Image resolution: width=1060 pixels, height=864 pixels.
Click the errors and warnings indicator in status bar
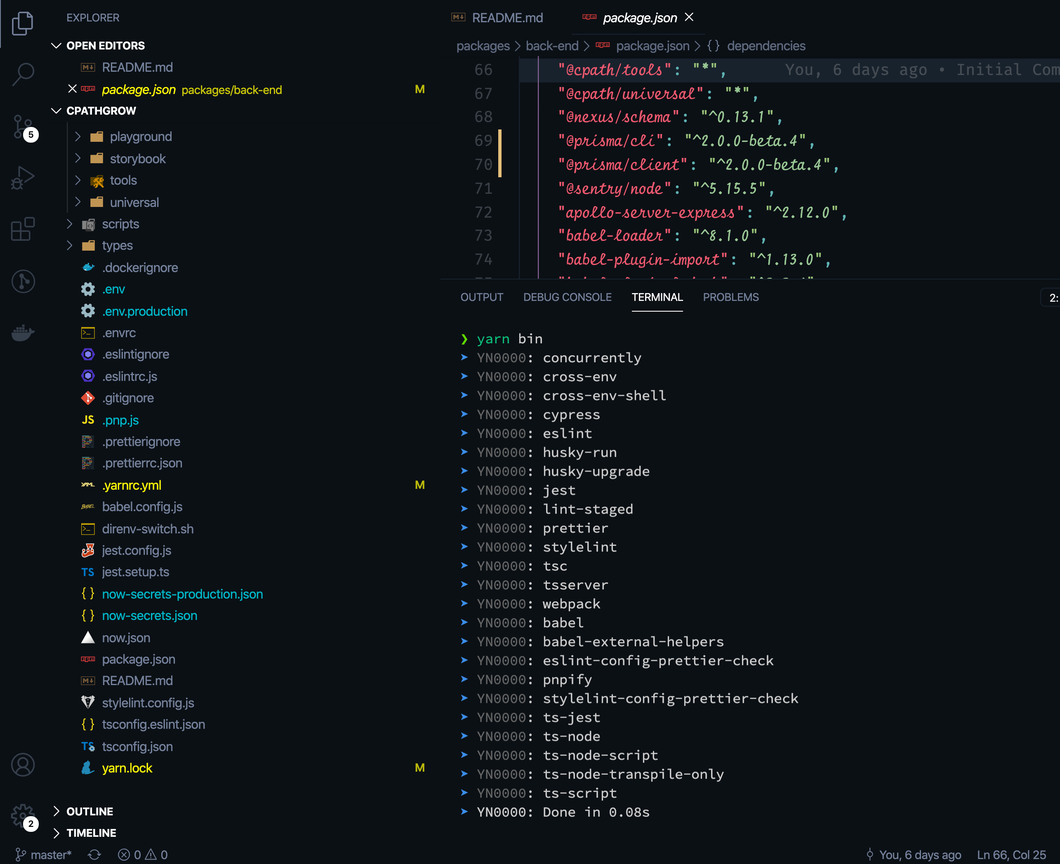click(x=143, y=855)
